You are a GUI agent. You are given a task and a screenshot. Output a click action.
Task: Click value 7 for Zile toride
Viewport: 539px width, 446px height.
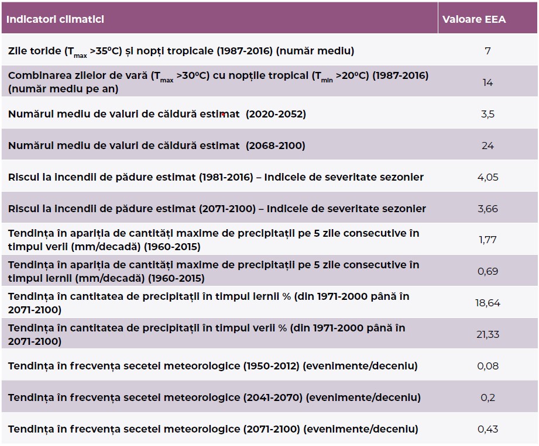coord(487,51)
